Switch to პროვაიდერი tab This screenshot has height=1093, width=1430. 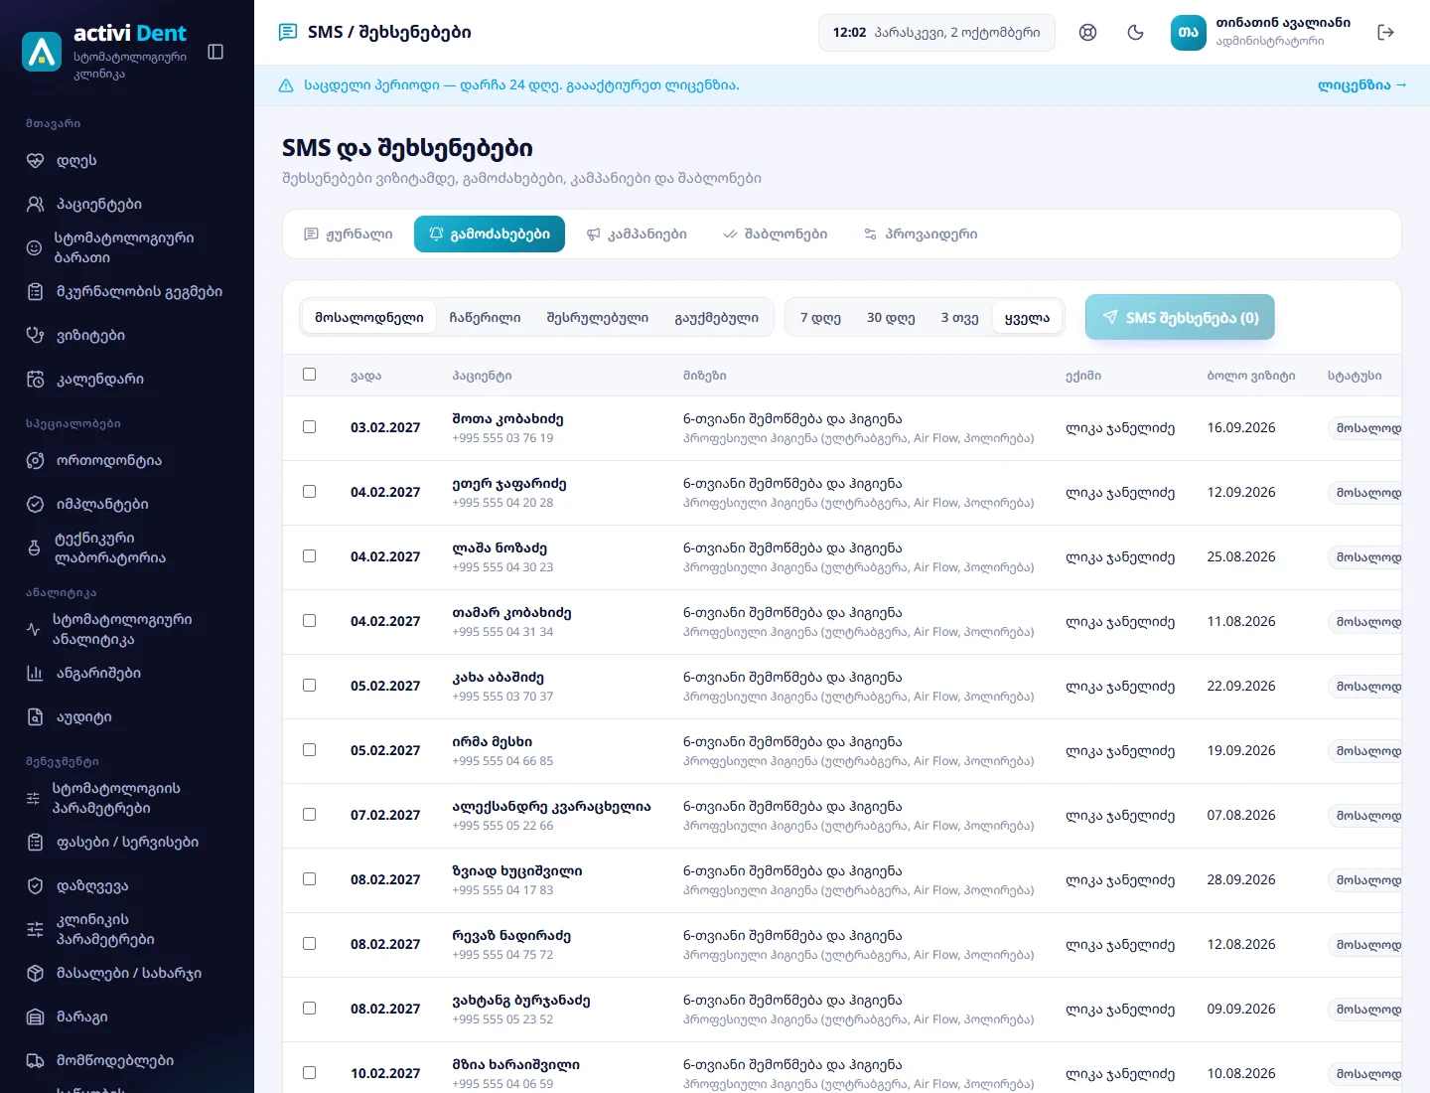click(921, 234)
